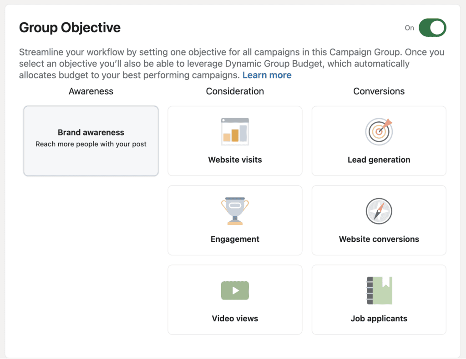
Task: Click the compass Website conversions icon
Action: click(x=379, y=211)
